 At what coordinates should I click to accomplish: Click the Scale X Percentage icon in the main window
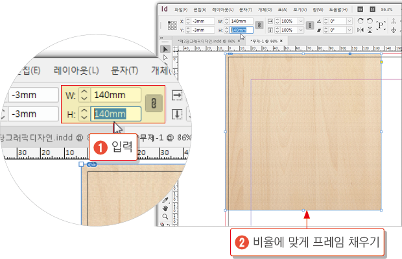coord(270,21)
